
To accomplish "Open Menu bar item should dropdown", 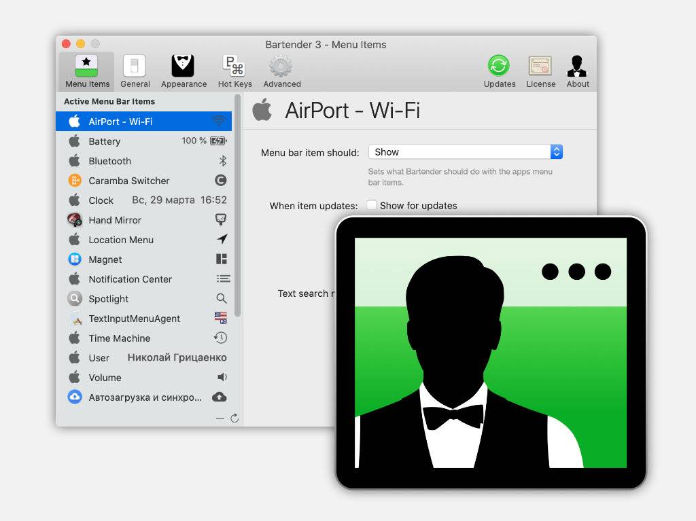I will pyautogui.click(x=465, y=152).
